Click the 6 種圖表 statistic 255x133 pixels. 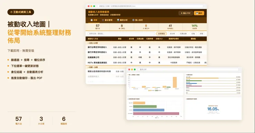point(64,121)
